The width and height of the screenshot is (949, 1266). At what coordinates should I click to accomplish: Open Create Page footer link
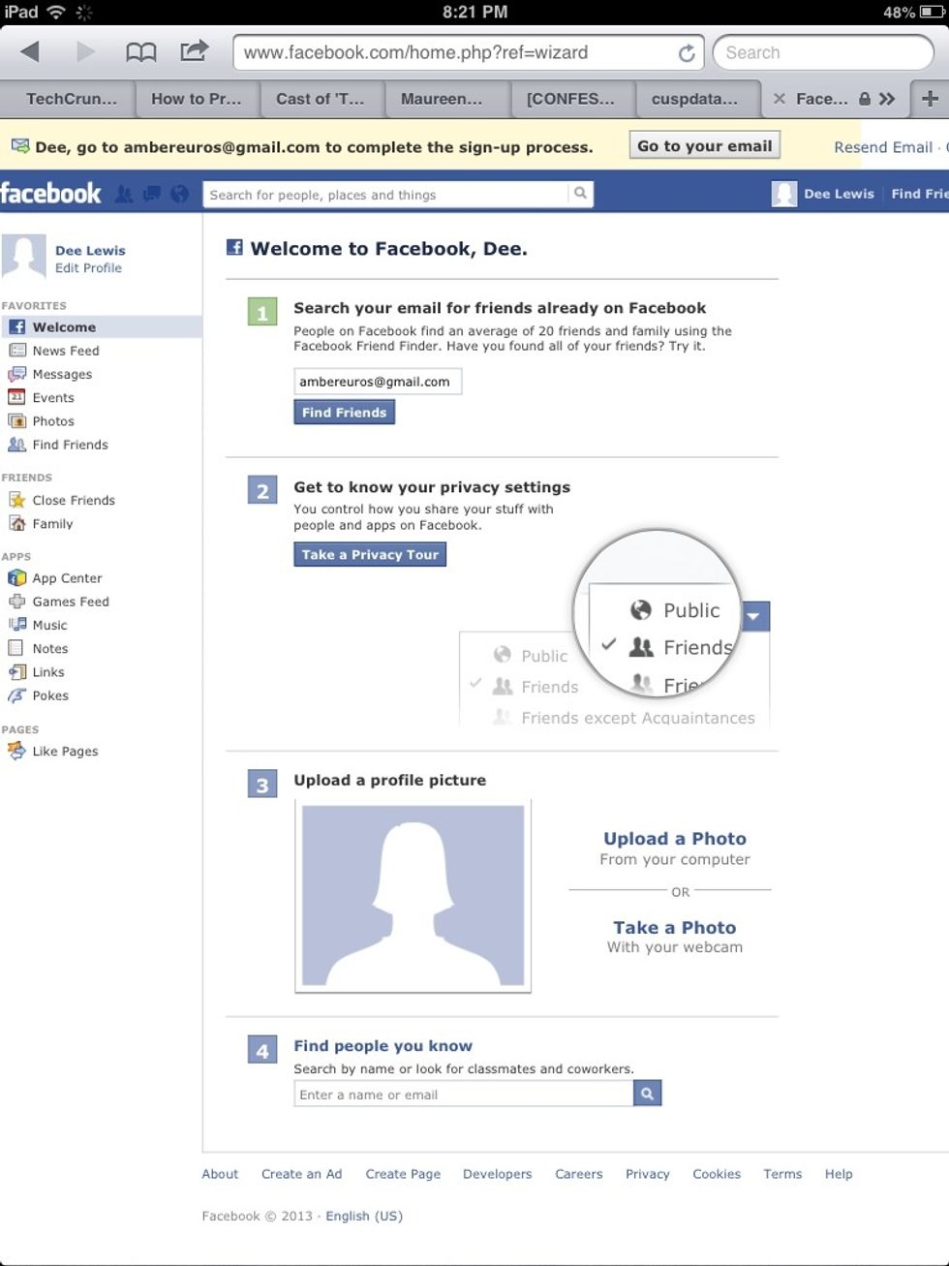coord(403,1174)
